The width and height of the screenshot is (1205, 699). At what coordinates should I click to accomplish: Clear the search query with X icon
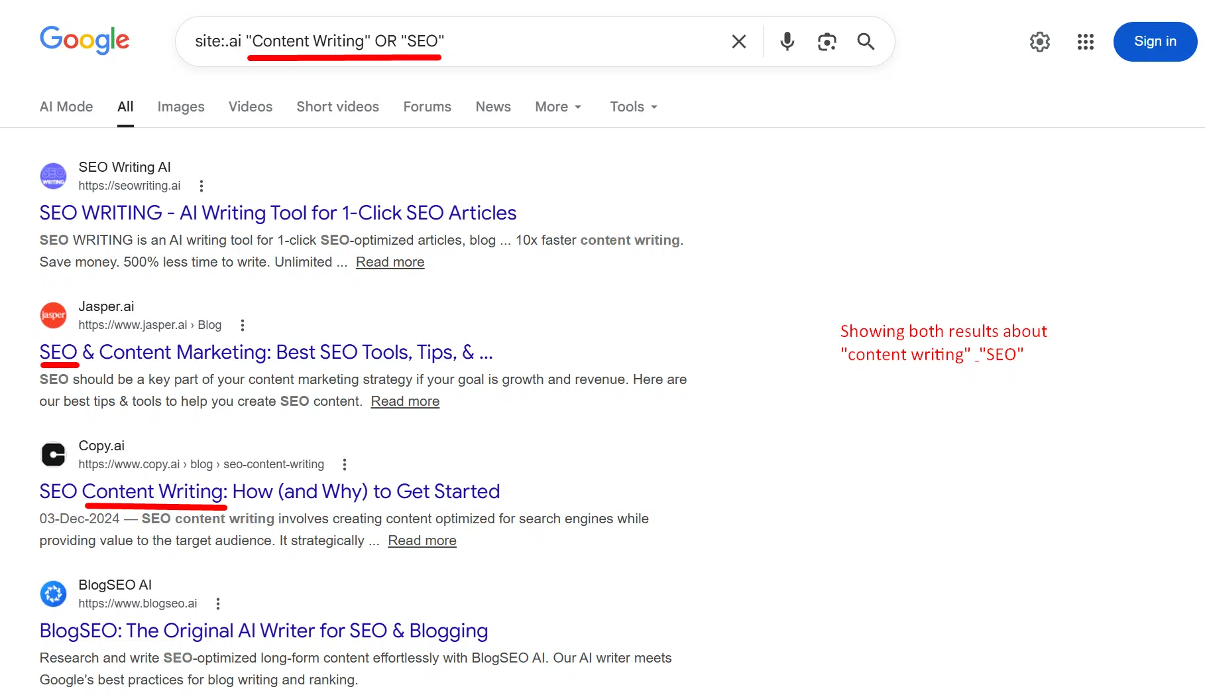point(738,42)
